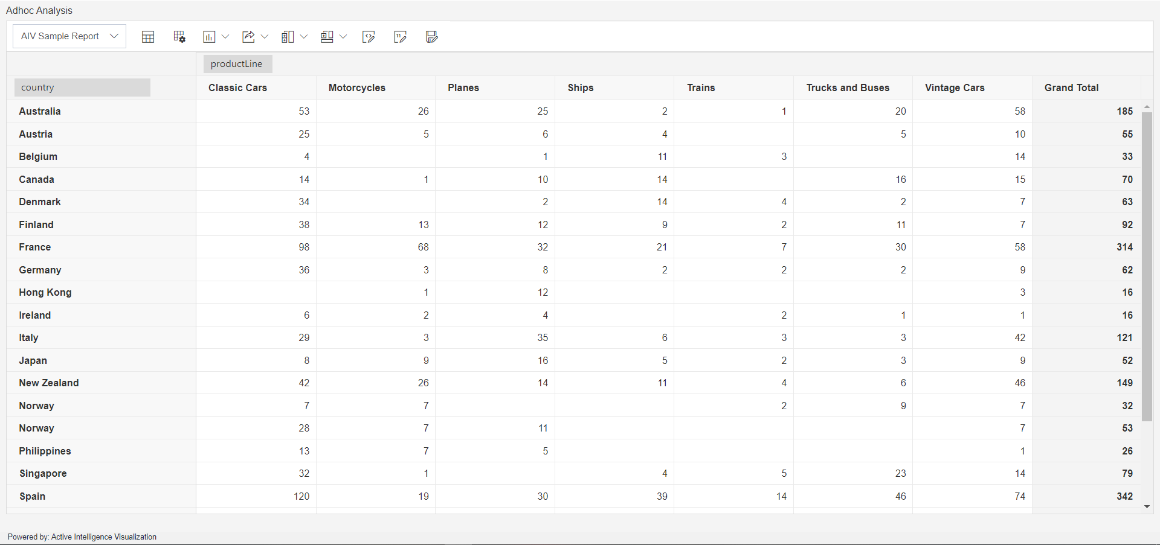Select the Canada row label
The image size is (1160, 545).
(x=36, y=180)
